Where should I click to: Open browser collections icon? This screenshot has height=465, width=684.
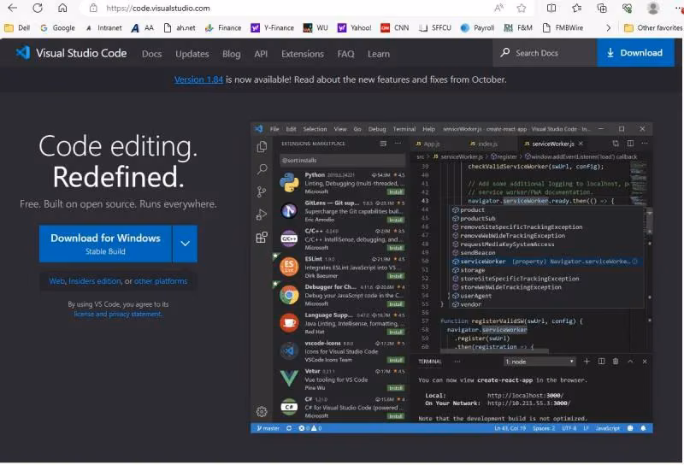pos(602,8)
